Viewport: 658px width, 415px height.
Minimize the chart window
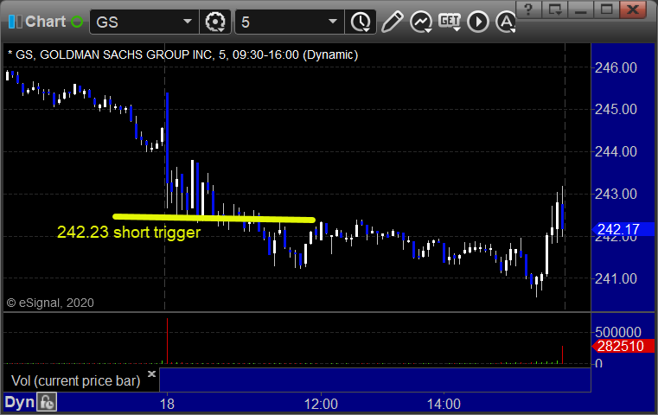click(580, 10)
